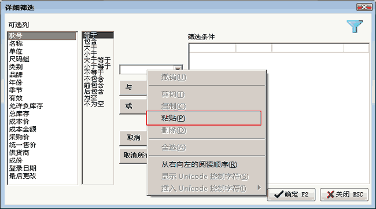Click the 或 button
376x209 pixels.
point(133,106)
